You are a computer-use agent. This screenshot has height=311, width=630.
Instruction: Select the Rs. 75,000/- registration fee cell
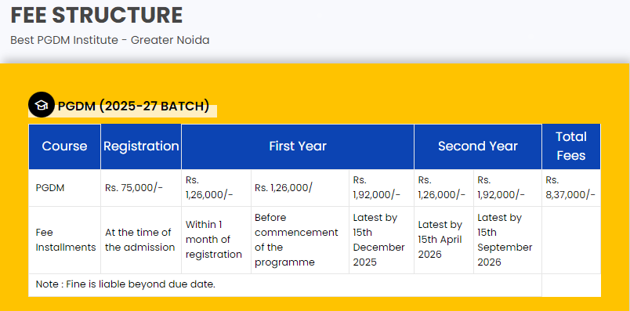click(x=140, y=188)
